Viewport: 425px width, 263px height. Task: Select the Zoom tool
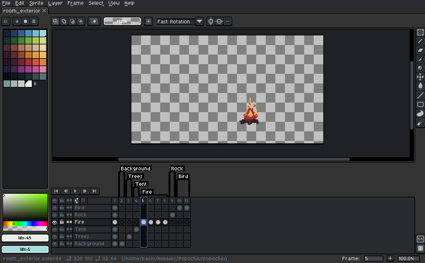pyautogui.click(x=420, y=68)
